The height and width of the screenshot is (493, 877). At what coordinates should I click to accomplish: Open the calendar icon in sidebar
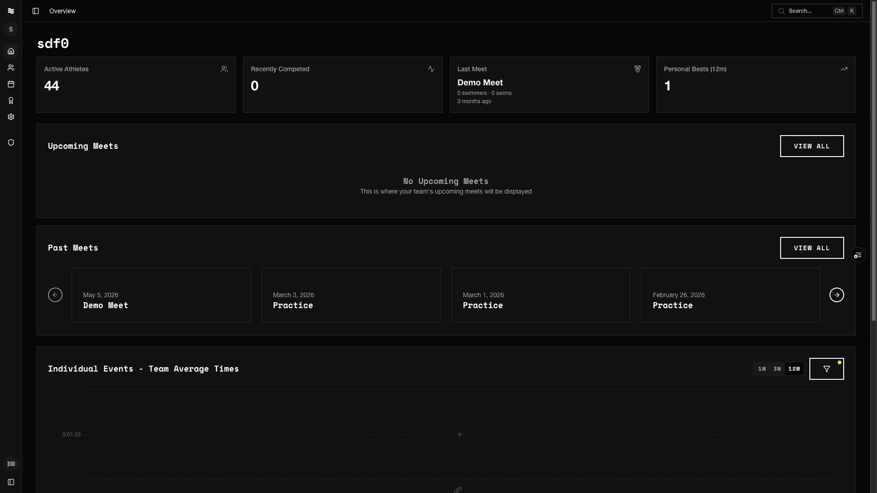tap(11, 84)
